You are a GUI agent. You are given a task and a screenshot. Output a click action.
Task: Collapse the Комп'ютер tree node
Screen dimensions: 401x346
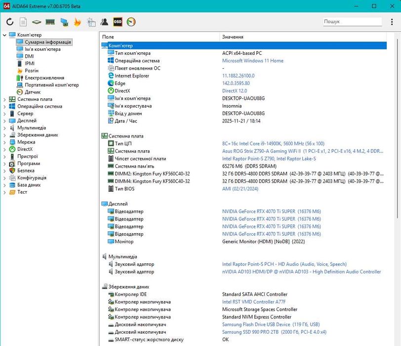coord(4,35)
